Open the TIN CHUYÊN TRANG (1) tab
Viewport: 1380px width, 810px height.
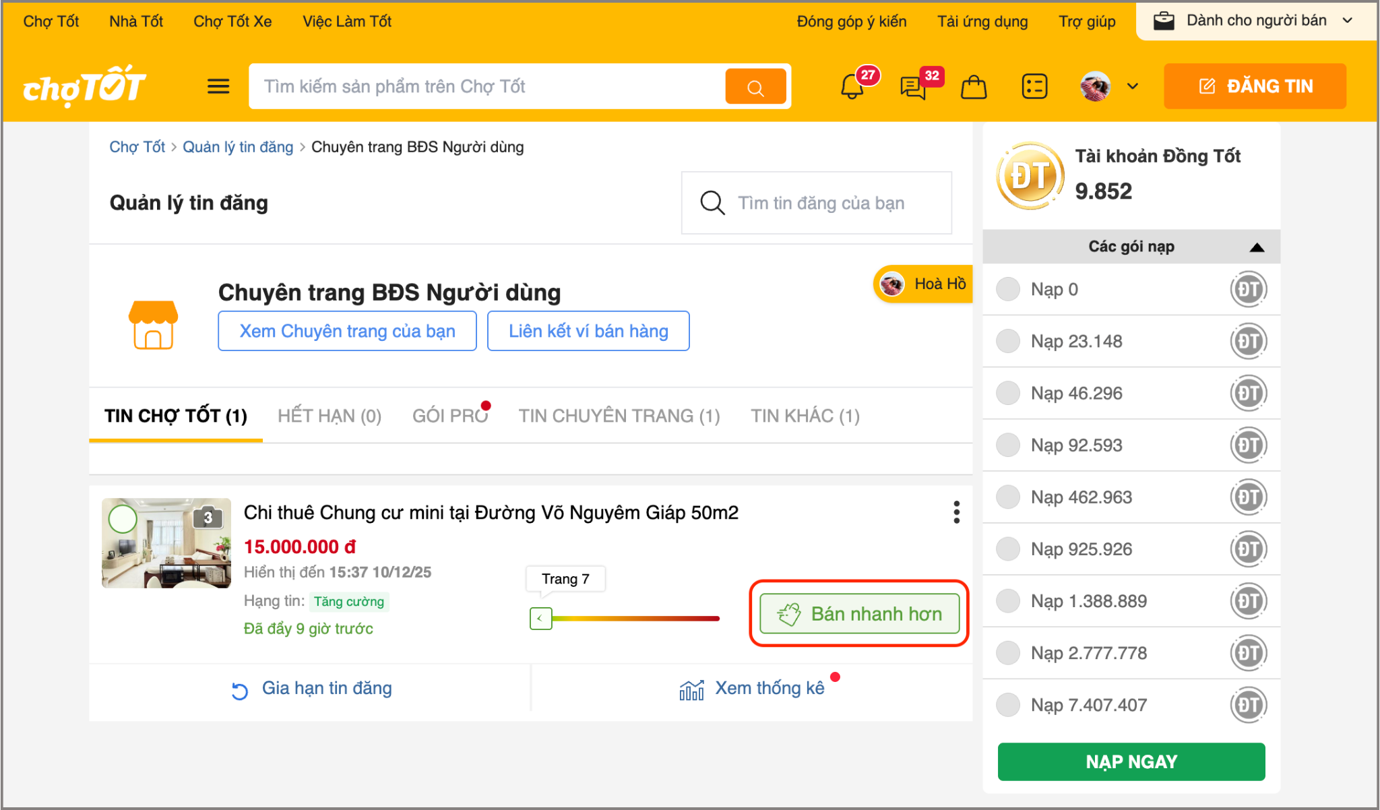tap(619, 416)
